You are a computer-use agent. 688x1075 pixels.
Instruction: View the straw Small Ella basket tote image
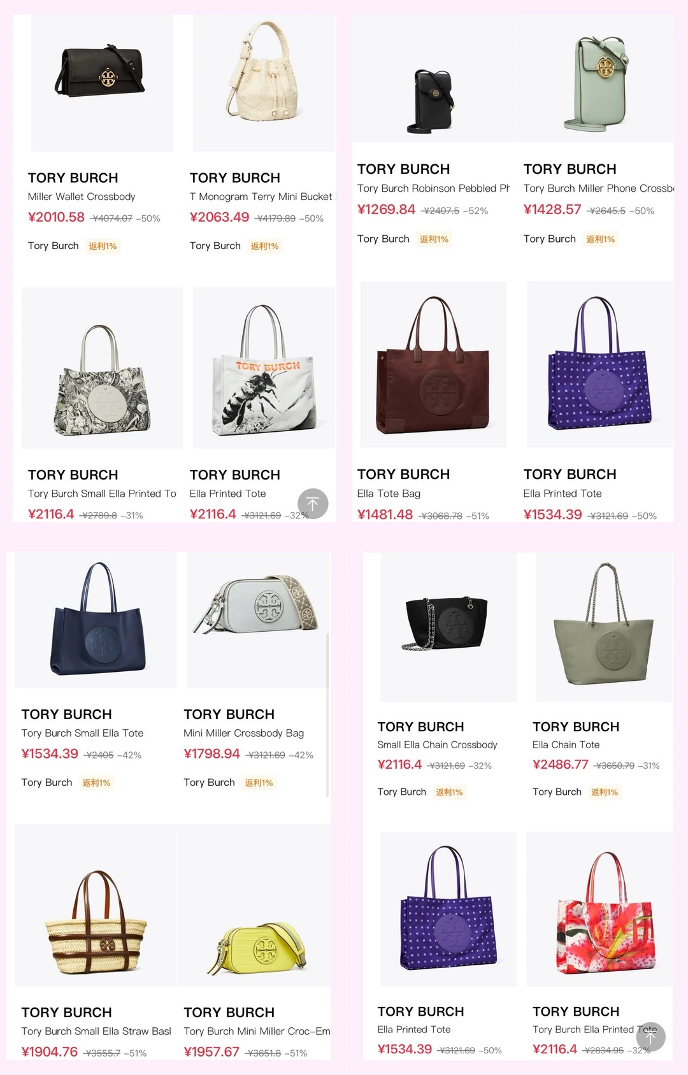(96, 905)
